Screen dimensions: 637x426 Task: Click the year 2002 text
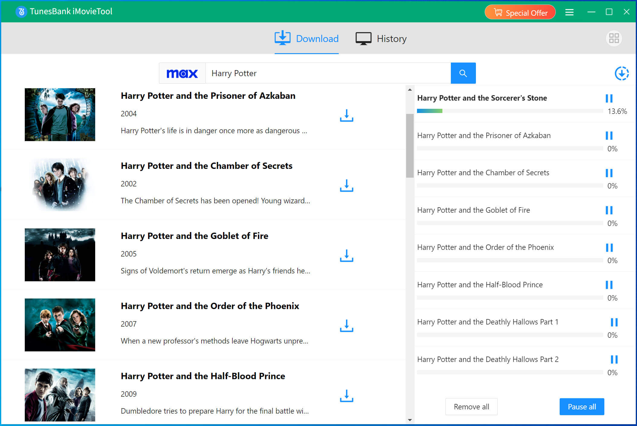point(129,184)
